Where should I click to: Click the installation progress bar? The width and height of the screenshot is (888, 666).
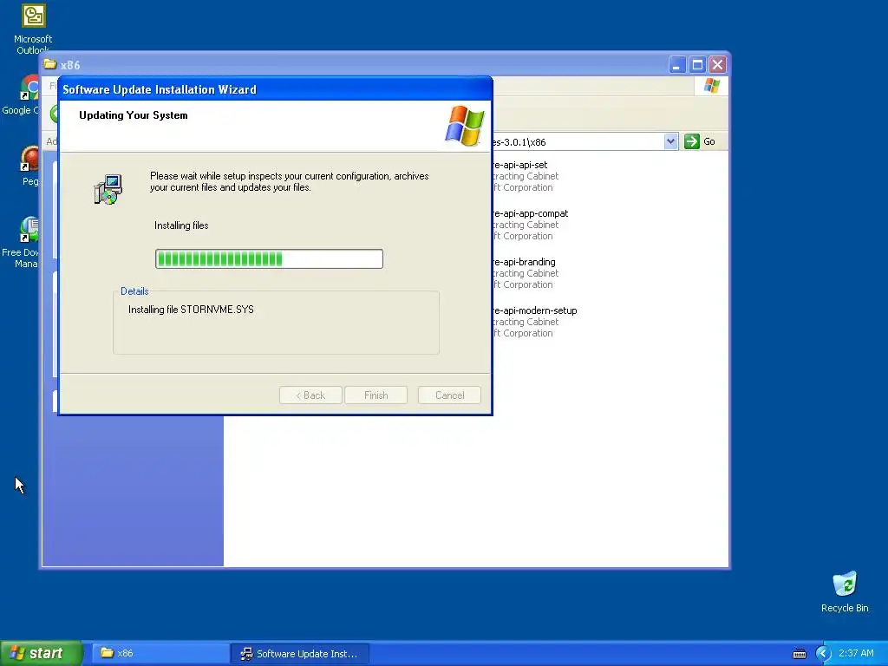[x=269, y=258]
